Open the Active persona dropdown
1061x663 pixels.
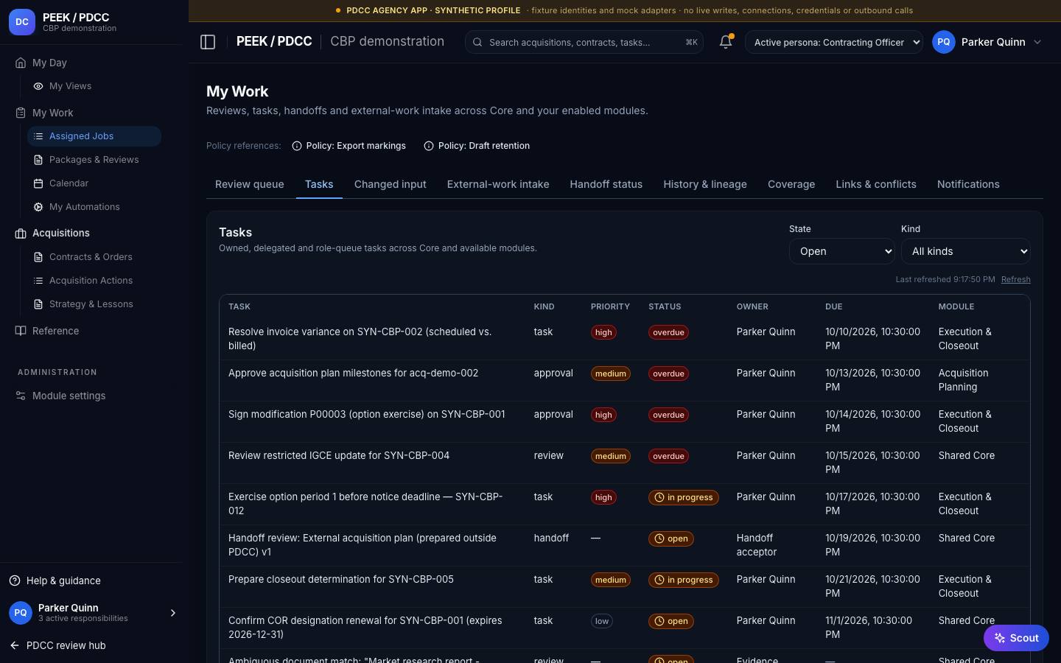click(834, 42)
